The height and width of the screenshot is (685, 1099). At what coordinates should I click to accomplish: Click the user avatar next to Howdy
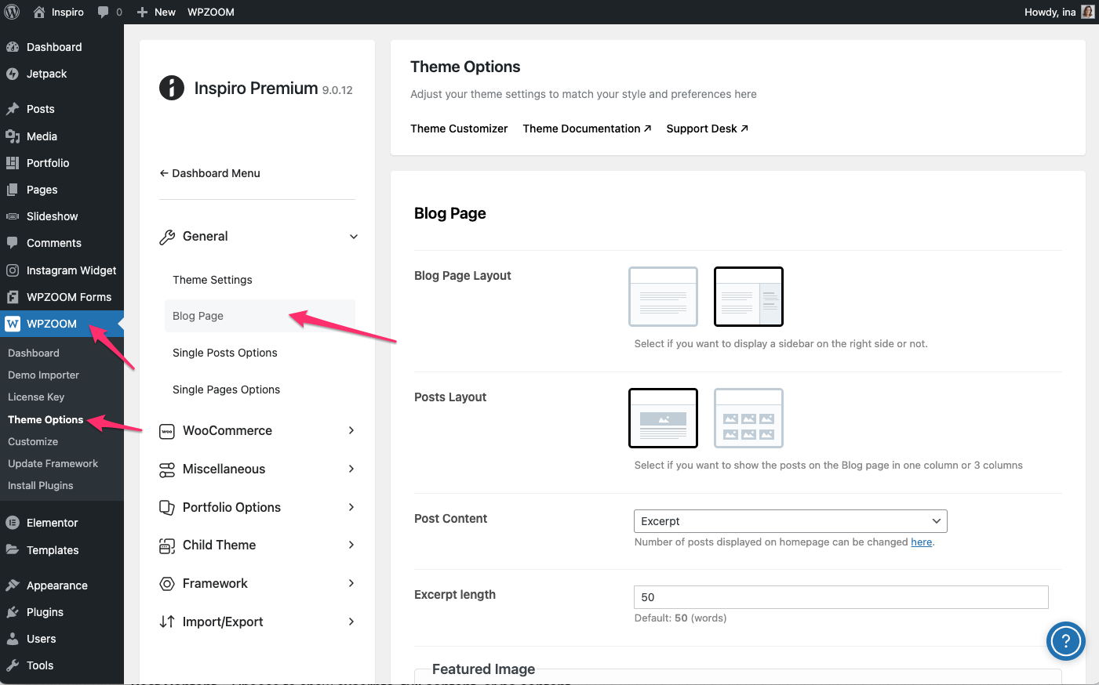coord(1087,12)
